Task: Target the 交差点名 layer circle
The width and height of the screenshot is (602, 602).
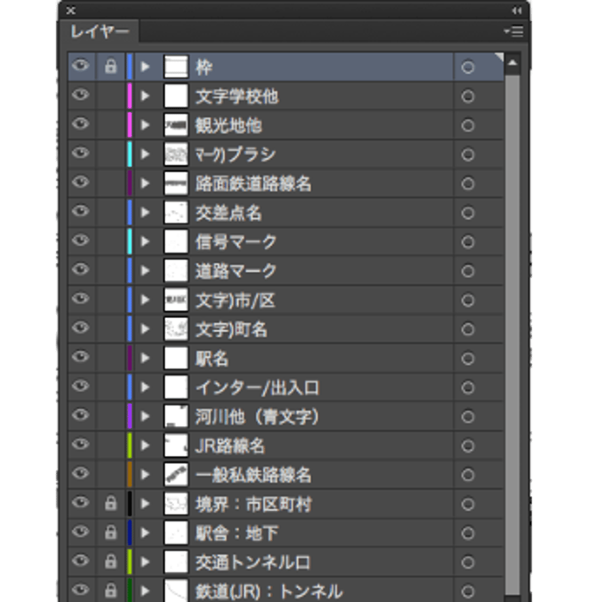Action: click(x=468, y=213)
